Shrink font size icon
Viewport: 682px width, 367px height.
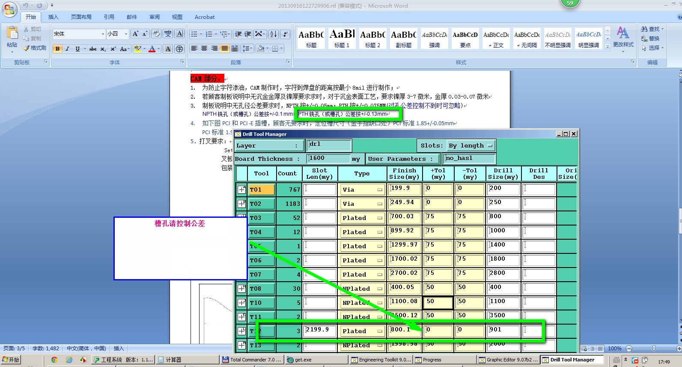tap(145, 34)
